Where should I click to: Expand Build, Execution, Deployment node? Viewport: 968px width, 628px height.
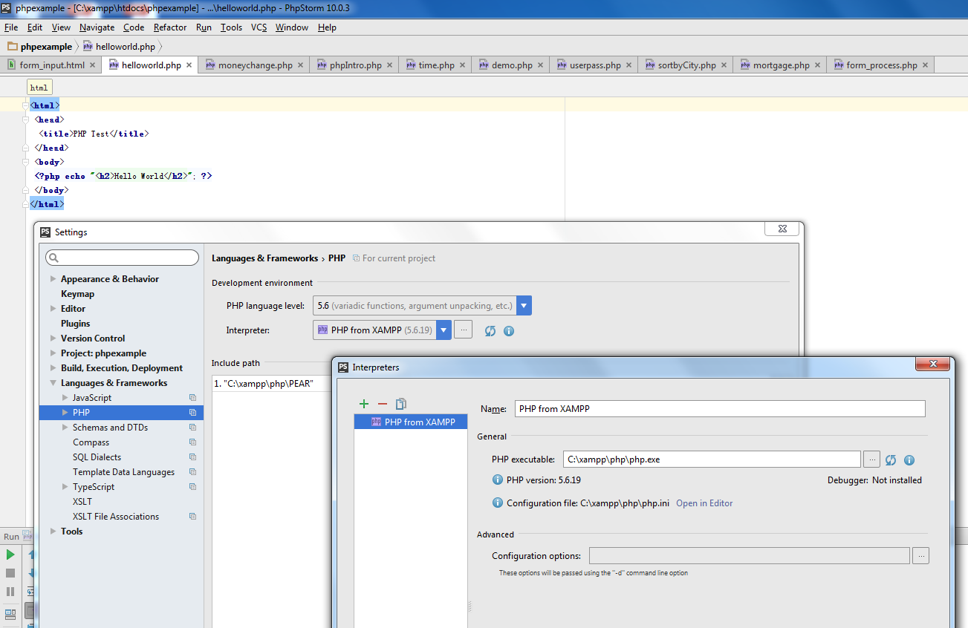click(53, 368)
